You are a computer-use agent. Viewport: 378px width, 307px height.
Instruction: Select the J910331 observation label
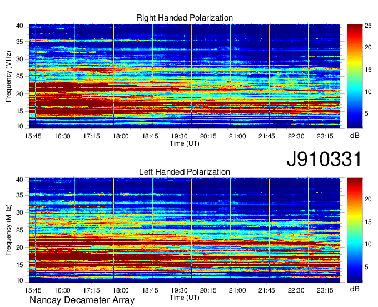coord(324,159)
